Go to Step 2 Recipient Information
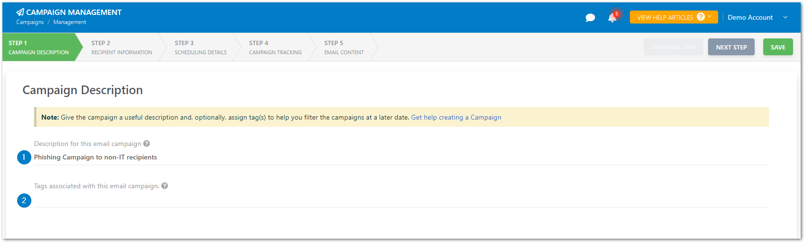This screenshot has height=243, width=805. click(x=122, y=47)
